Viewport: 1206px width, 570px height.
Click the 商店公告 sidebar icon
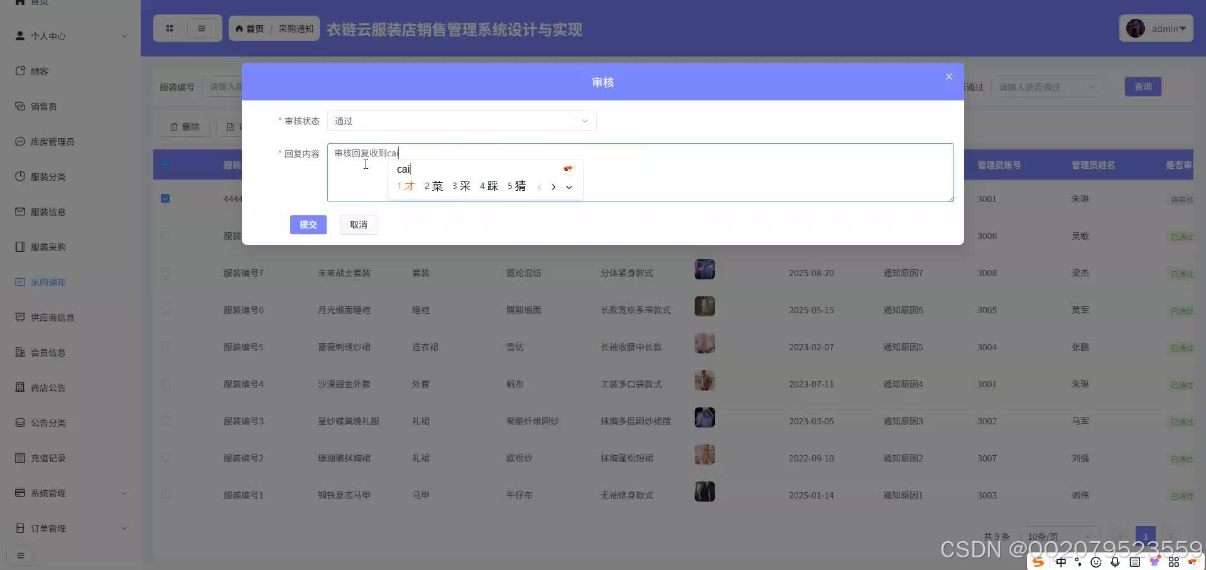tap(20, 387)
